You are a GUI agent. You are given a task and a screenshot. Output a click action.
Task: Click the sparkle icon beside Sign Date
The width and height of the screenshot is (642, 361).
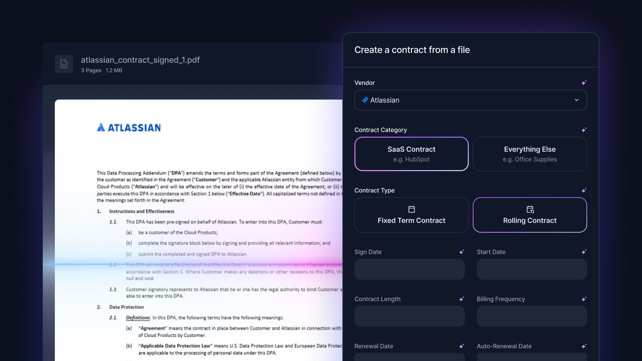coord(461,252)
